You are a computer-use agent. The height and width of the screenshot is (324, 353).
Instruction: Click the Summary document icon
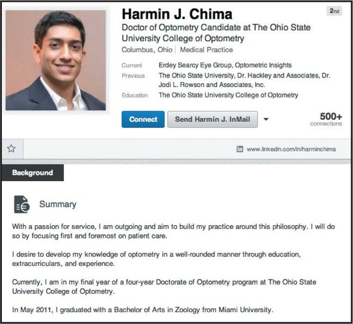pyautogui.click(x=22, y=204)
